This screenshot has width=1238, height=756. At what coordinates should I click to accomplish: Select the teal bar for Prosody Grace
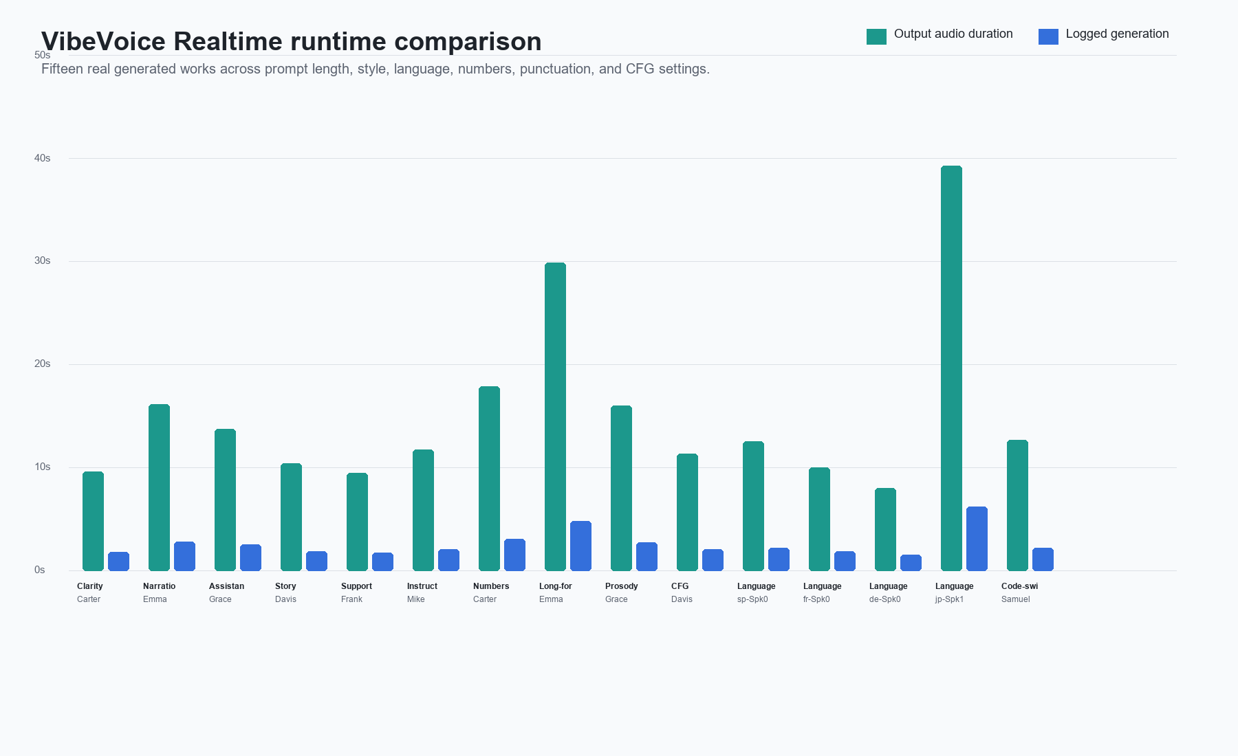tap(621, 488)
